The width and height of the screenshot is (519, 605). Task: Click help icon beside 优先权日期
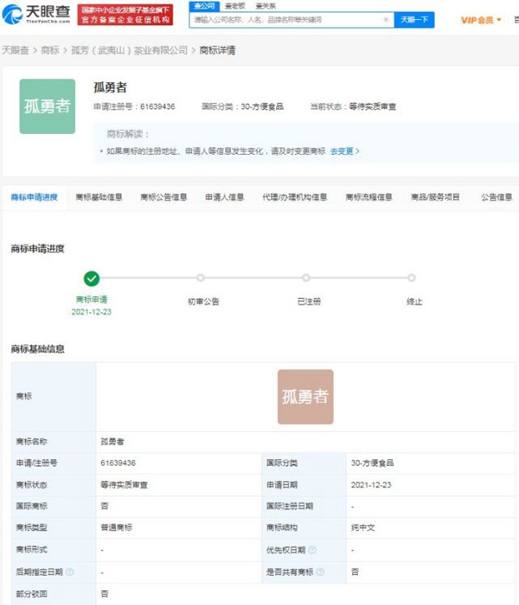point(312,550)
